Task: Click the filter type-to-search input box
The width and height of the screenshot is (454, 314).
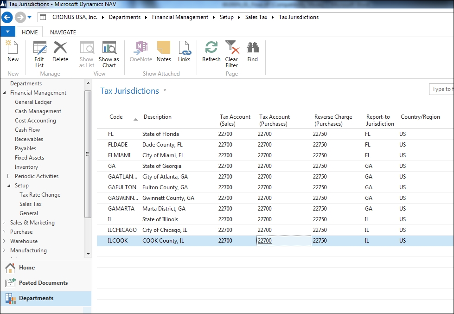Action: (441, 89)
